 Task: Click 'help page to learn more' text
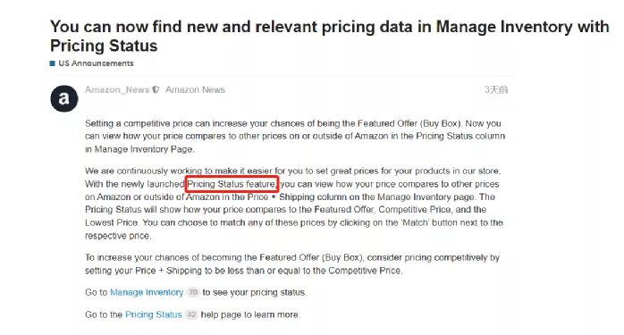point(250,314)
